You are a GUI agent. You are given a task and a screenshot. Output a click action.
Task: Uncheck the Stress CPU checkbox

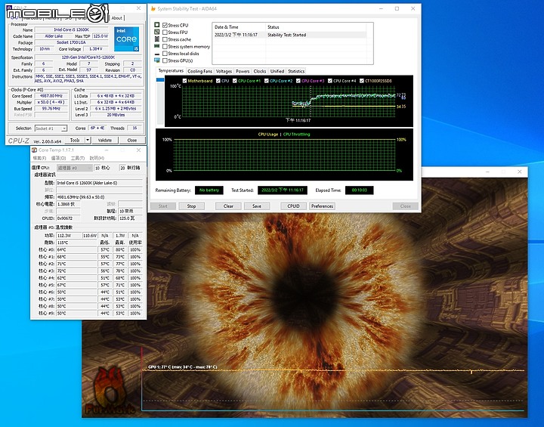point(165,25)
